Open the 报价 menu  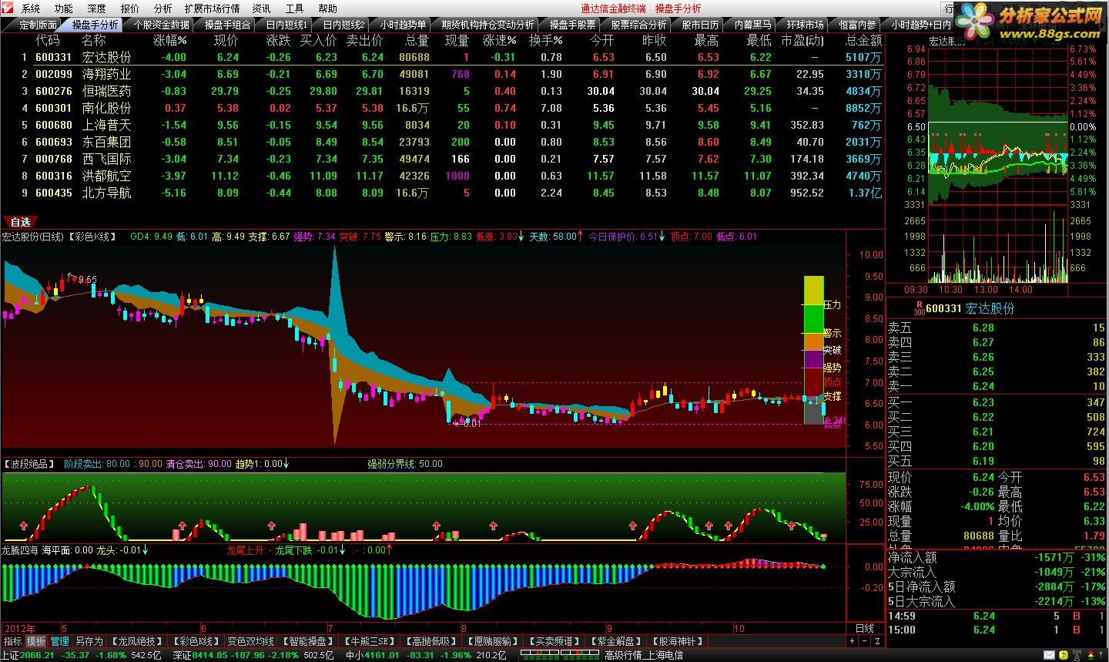point(130,8)
